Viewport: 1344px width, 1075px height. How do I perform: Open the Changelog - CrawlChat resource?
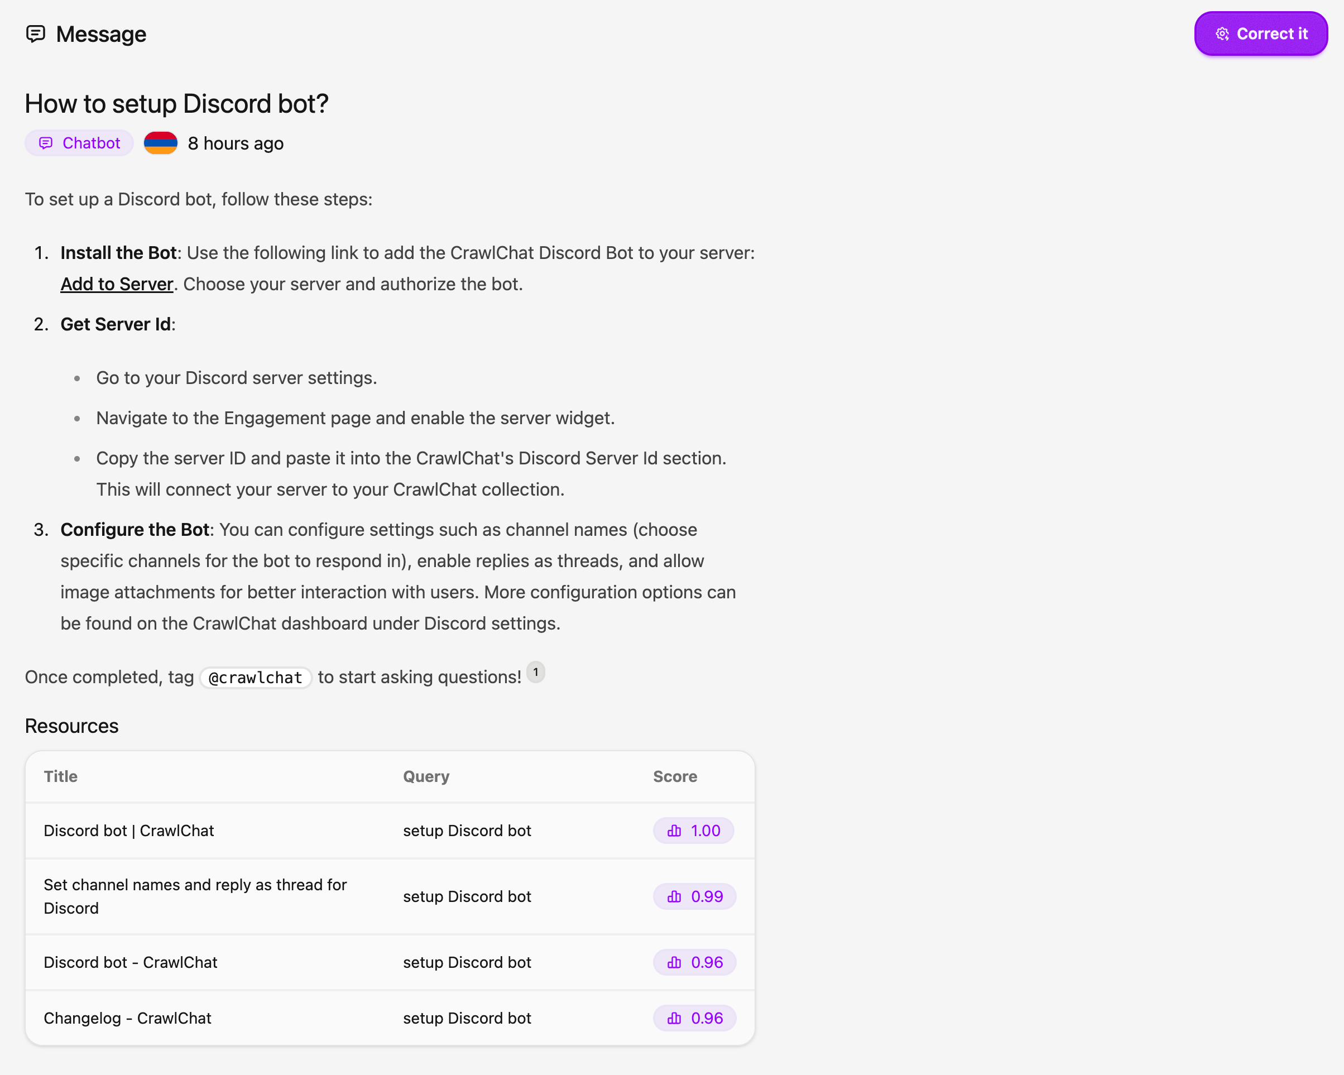click(x=127, y=1018)
